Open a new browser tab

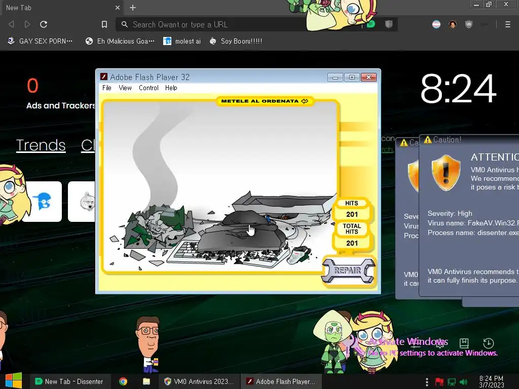coord(133,8)
